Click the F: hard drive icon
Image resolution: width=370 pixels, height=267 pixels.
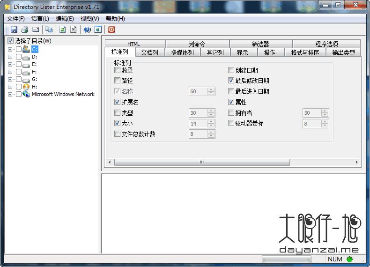[26, 73]
